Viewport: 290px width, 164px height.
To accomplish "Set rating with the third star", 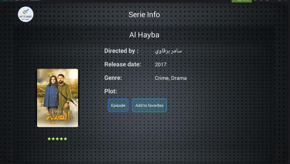I will (x=57, y=139).
